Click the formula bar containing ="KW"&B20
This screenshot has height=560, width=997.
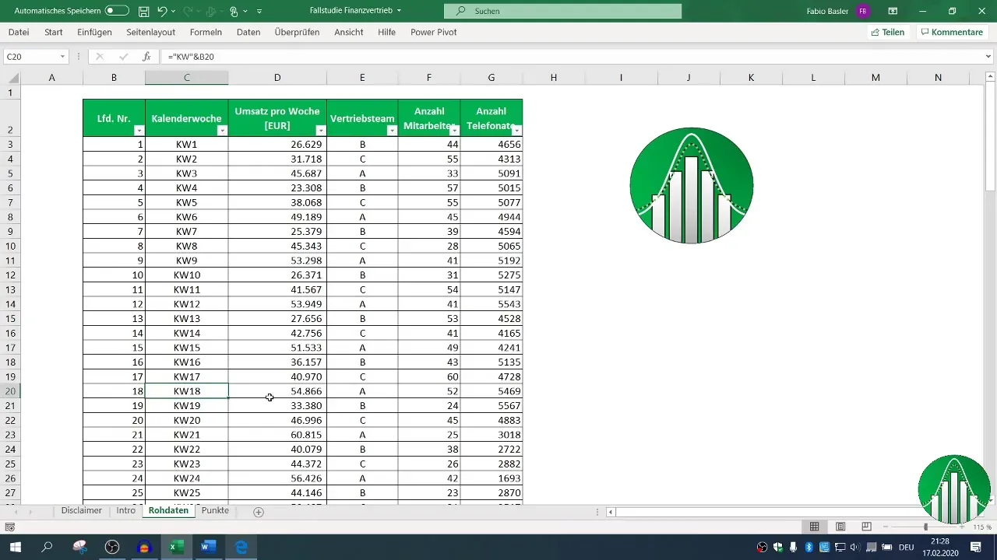[572, 57]
